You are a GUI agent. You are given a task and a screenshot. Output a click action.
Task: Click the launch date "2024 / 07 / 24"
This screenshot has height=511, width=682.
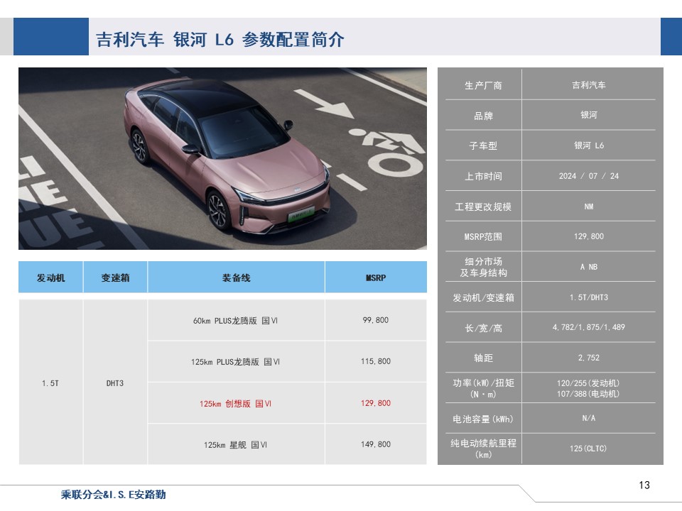tap(589, 176)
